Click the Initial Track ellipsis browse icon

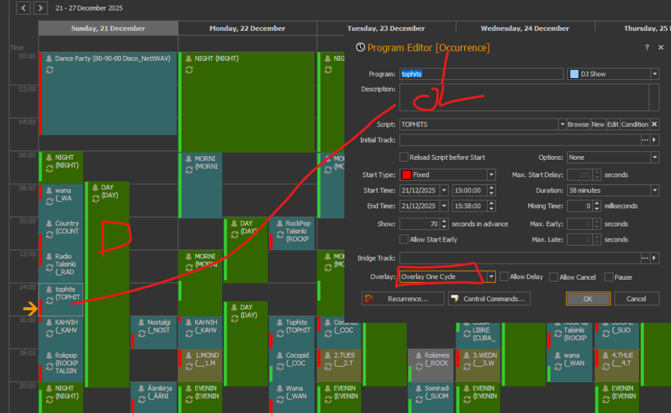pos(645,140)
